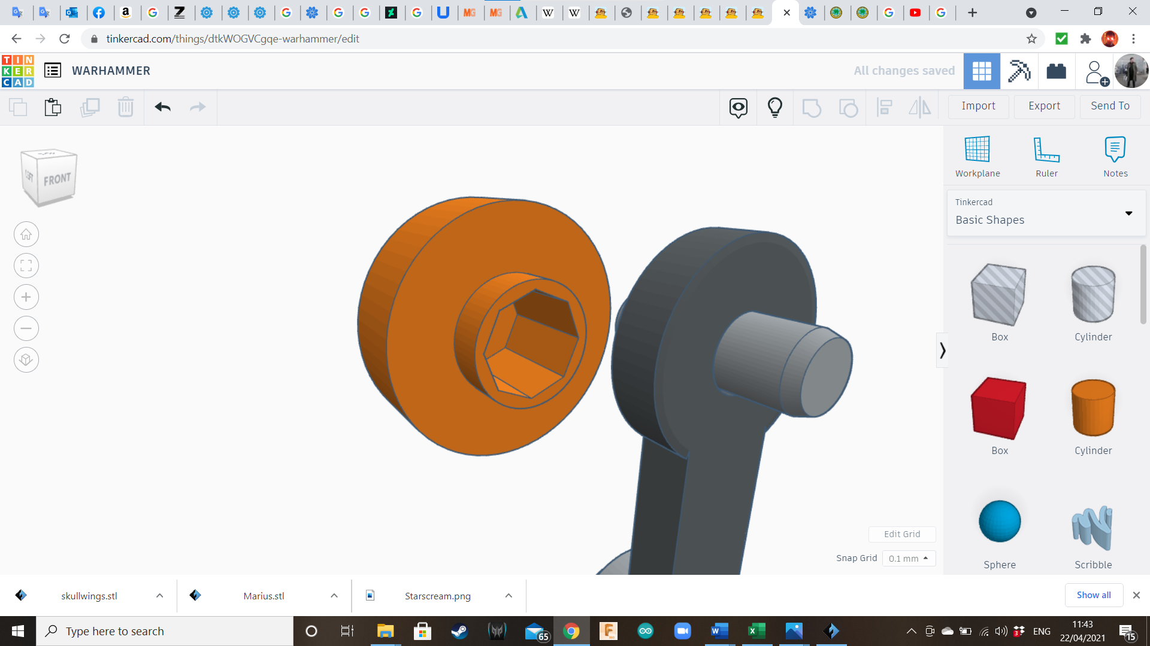
Task: Toggle orthographic perspective view cube button
Action: tap(26, 360)
